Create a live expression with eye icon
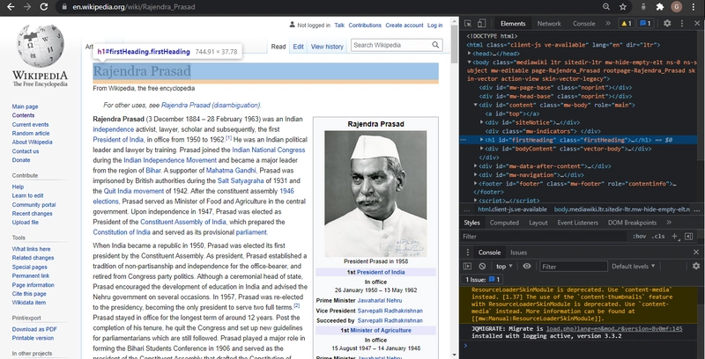Screen dimensions: 705x359 pos(527,266)
